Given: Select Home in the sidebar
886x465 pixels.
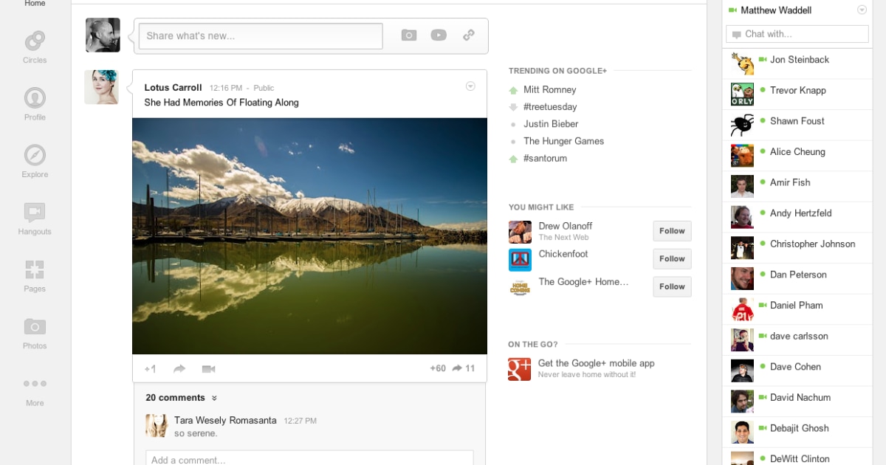Looking at the screenshot, I should pyautogui.click(x=34, y=4).
